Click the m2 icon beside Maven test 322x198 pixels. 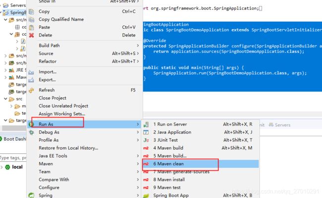point(146,188)
